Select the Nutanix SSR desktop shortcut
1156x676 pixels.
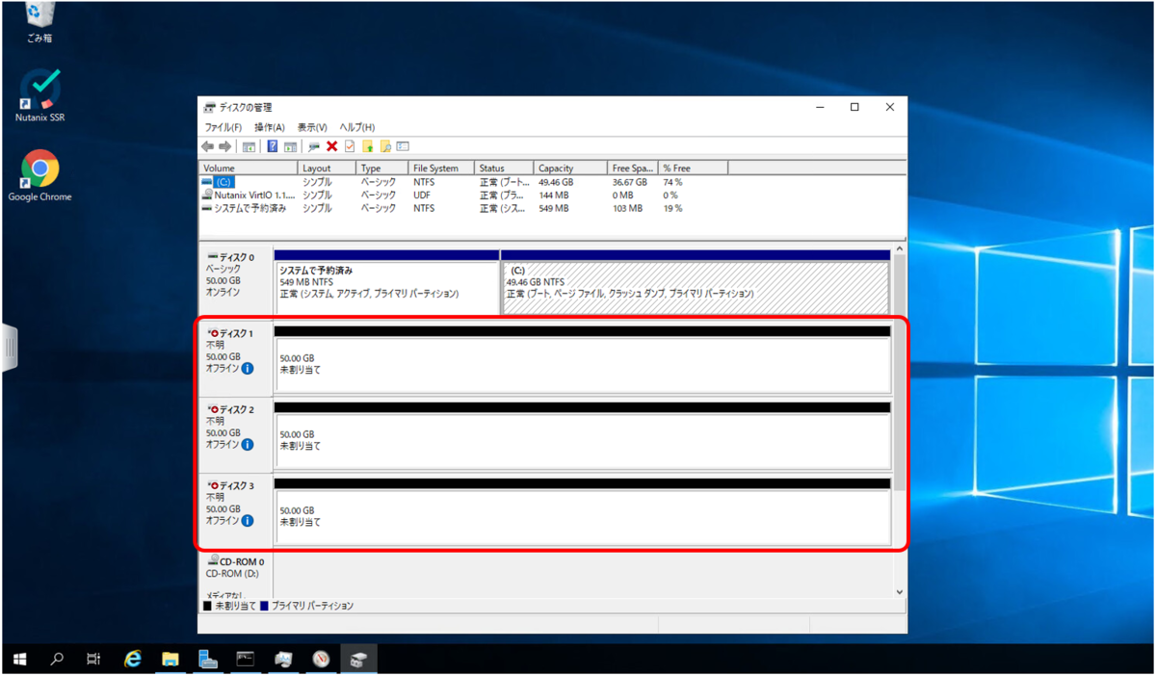(x=40, y=95)
